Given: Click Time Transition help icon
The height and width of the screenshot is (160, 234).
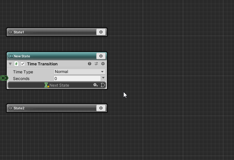Looking at the screenshot, I should coord(90,64).
